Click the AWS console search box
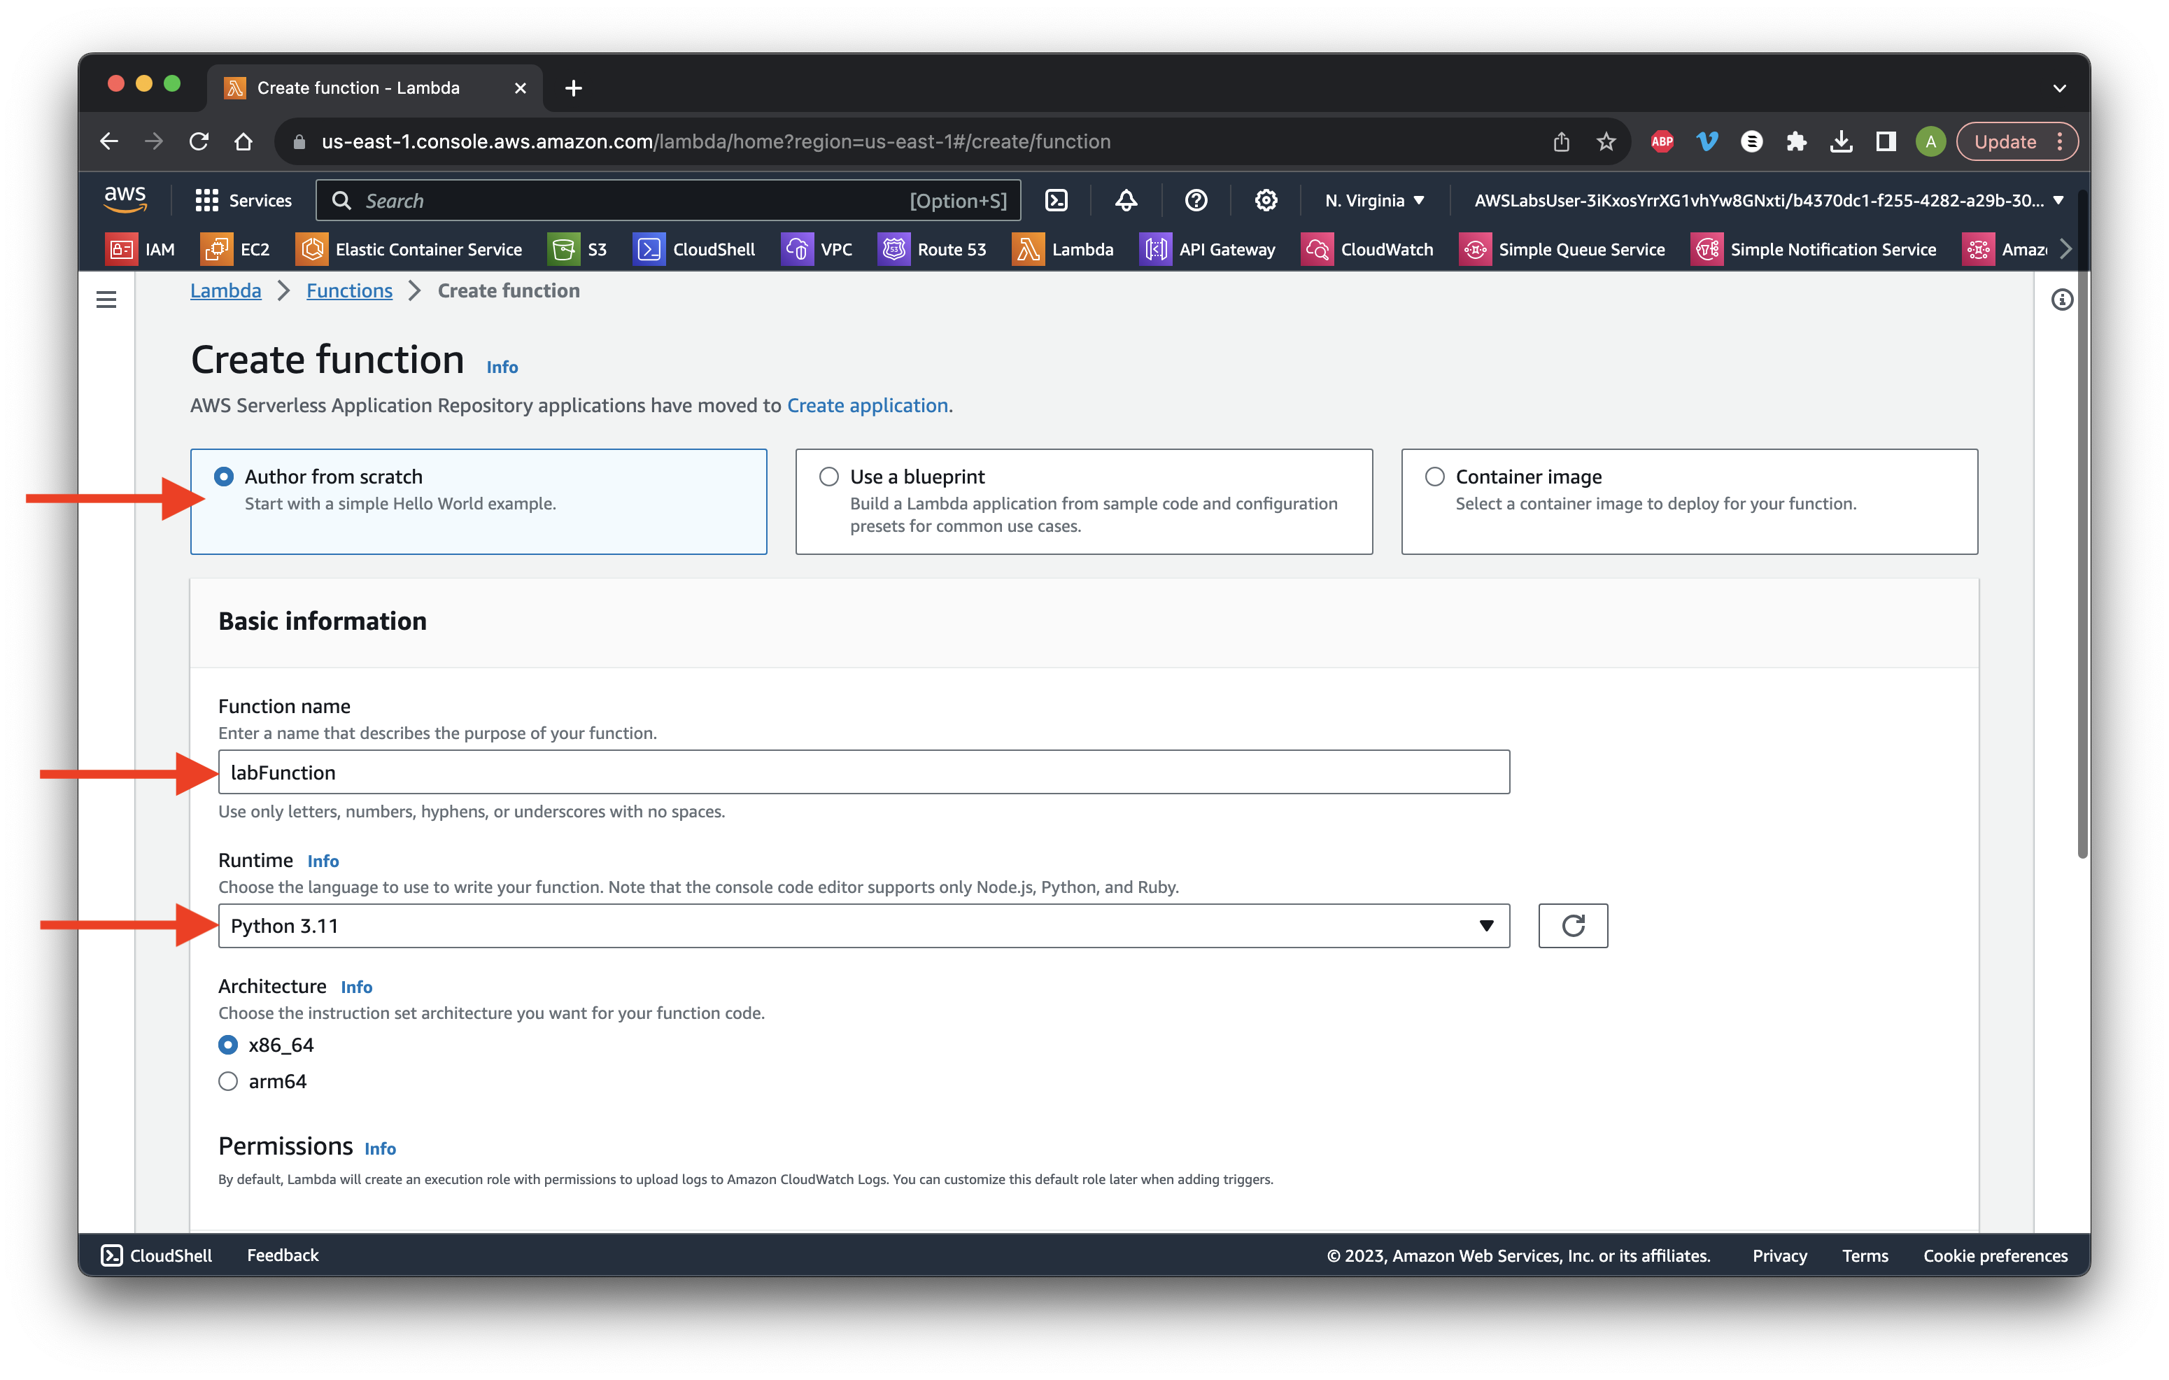The width and height of the screenshot is (2169, 1380). point(667,200)
